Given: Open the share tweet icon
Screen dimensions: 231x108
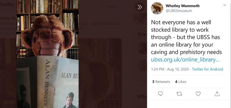Looking at the screenshot, I should pos(217,94).
